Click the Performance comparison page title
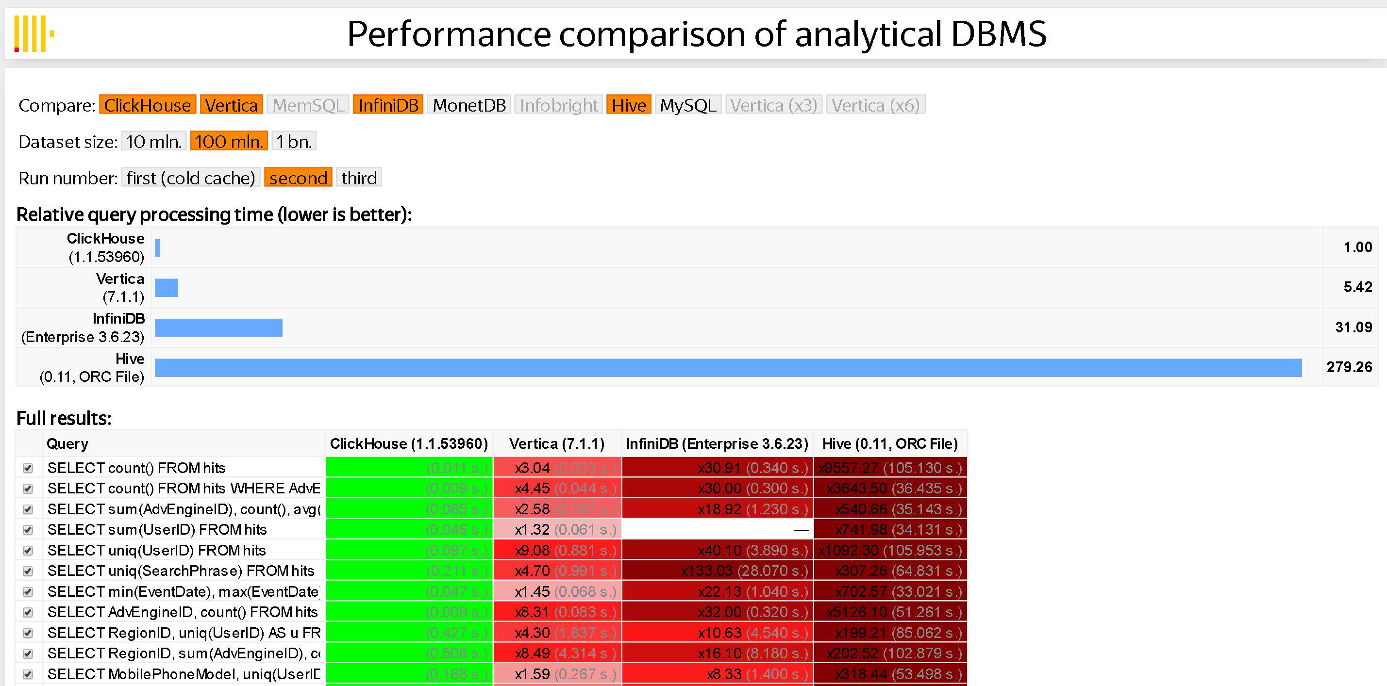 click(x=696, y=33)
